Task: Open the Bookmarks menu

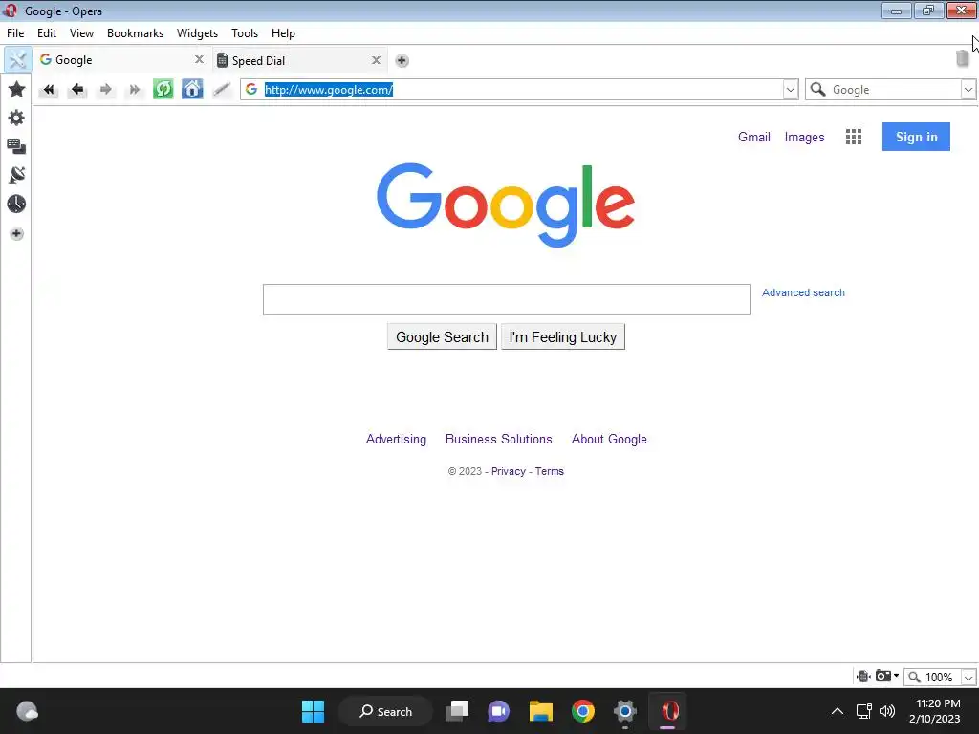Action: 135,33
